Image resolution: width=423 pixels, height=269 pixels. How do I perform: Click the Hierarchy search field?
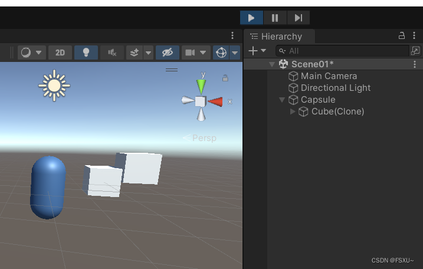tap(342, 51)
